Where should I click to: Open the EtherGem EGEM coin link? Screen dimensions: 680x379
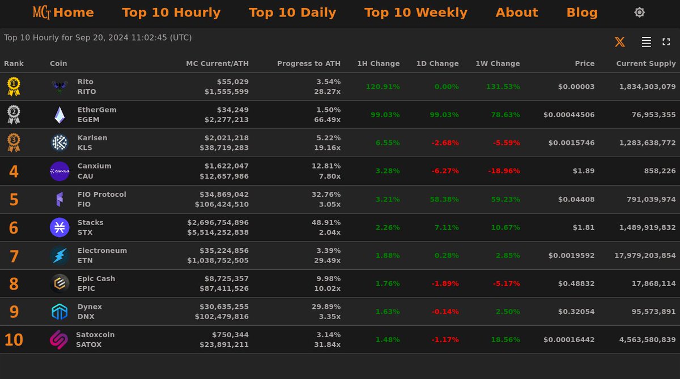pos(97,115)
